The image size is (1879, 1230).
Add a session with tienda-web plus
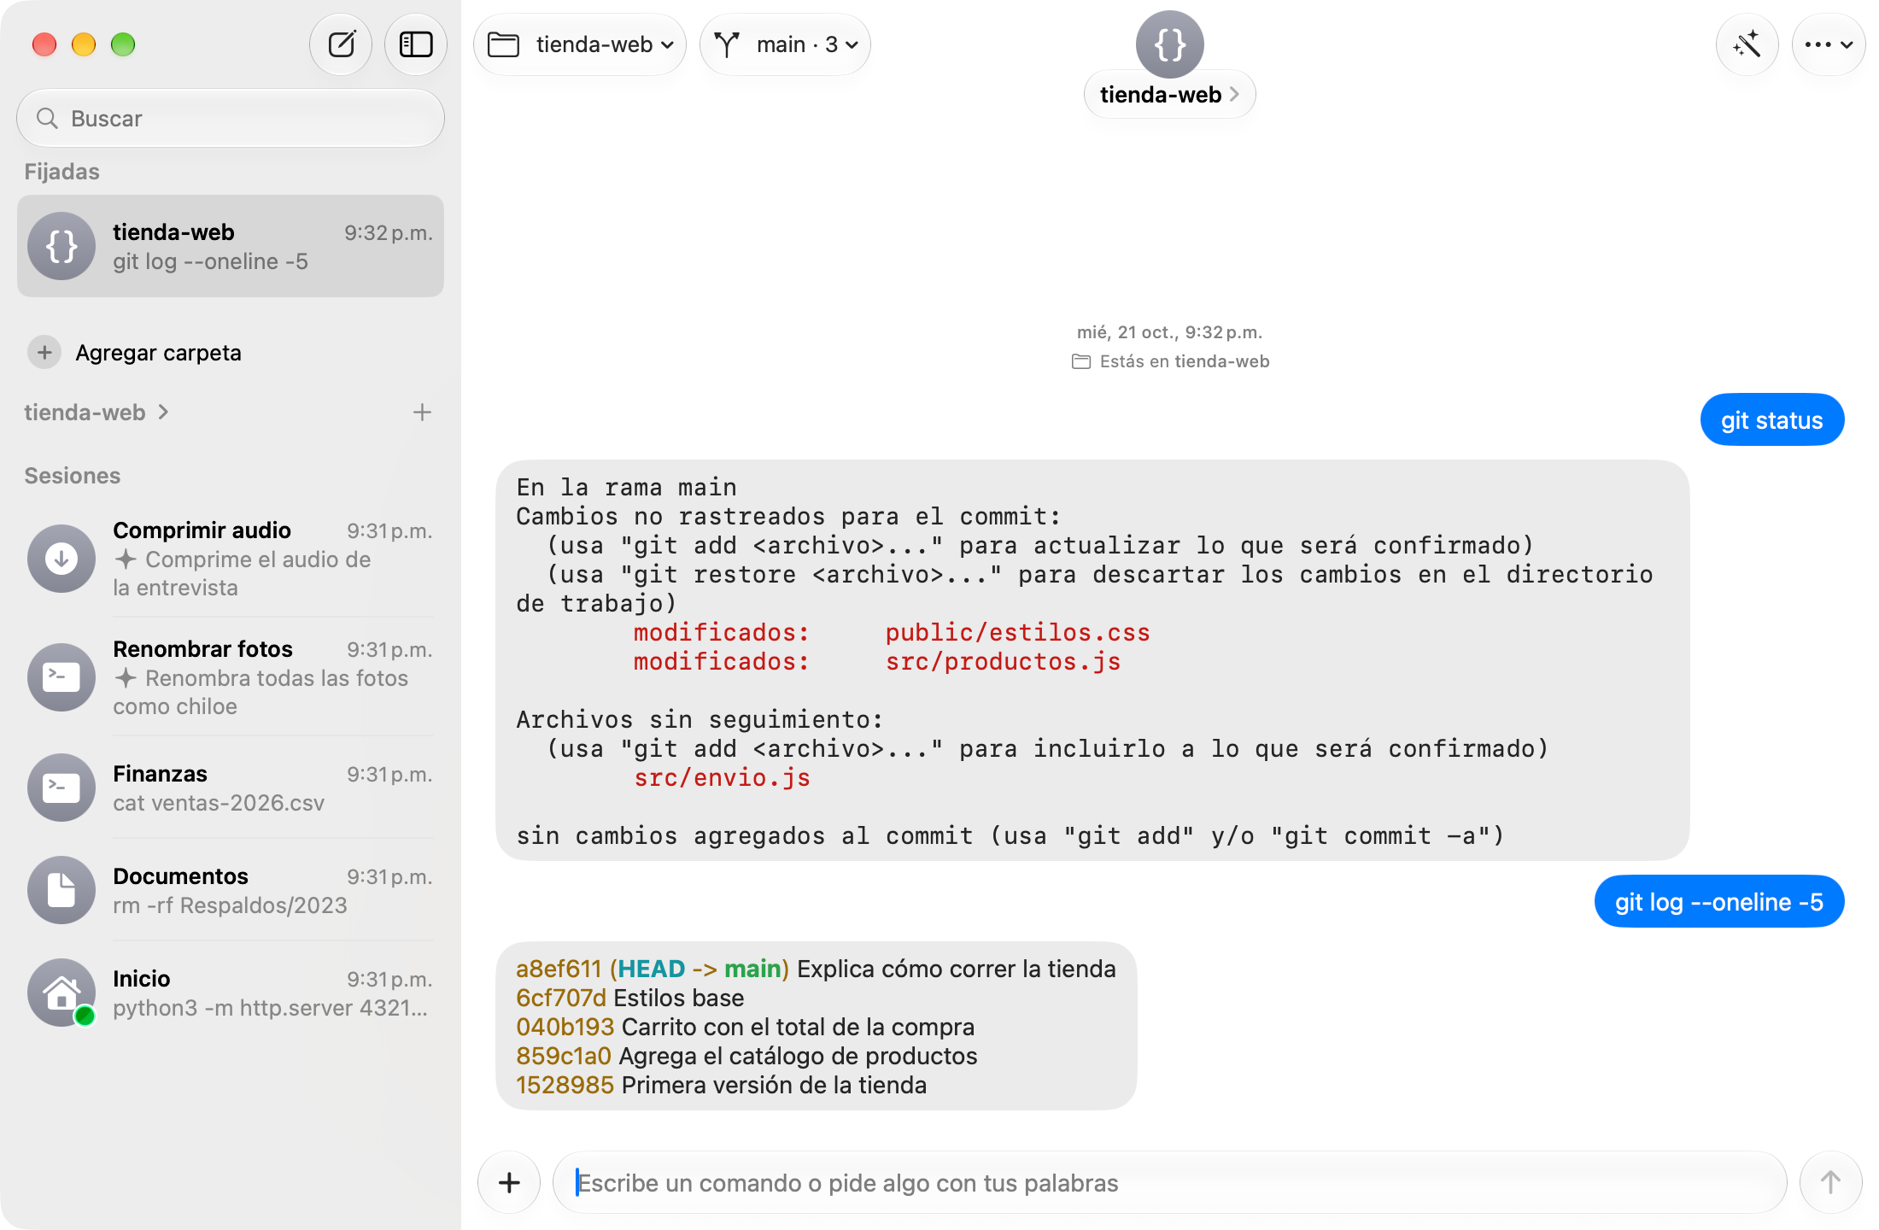[x=422, y=413]
